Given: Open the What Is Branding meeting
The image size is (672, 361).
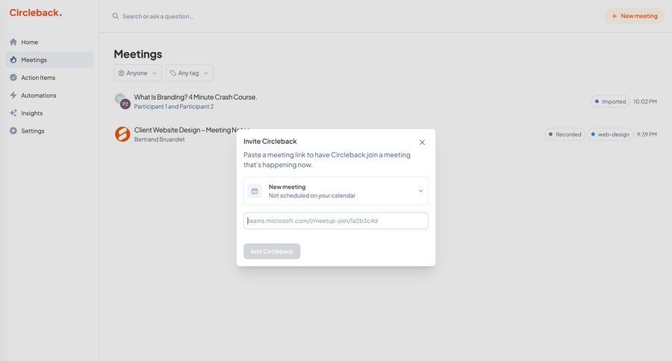Looking at the screenshot, I should 196,97.
